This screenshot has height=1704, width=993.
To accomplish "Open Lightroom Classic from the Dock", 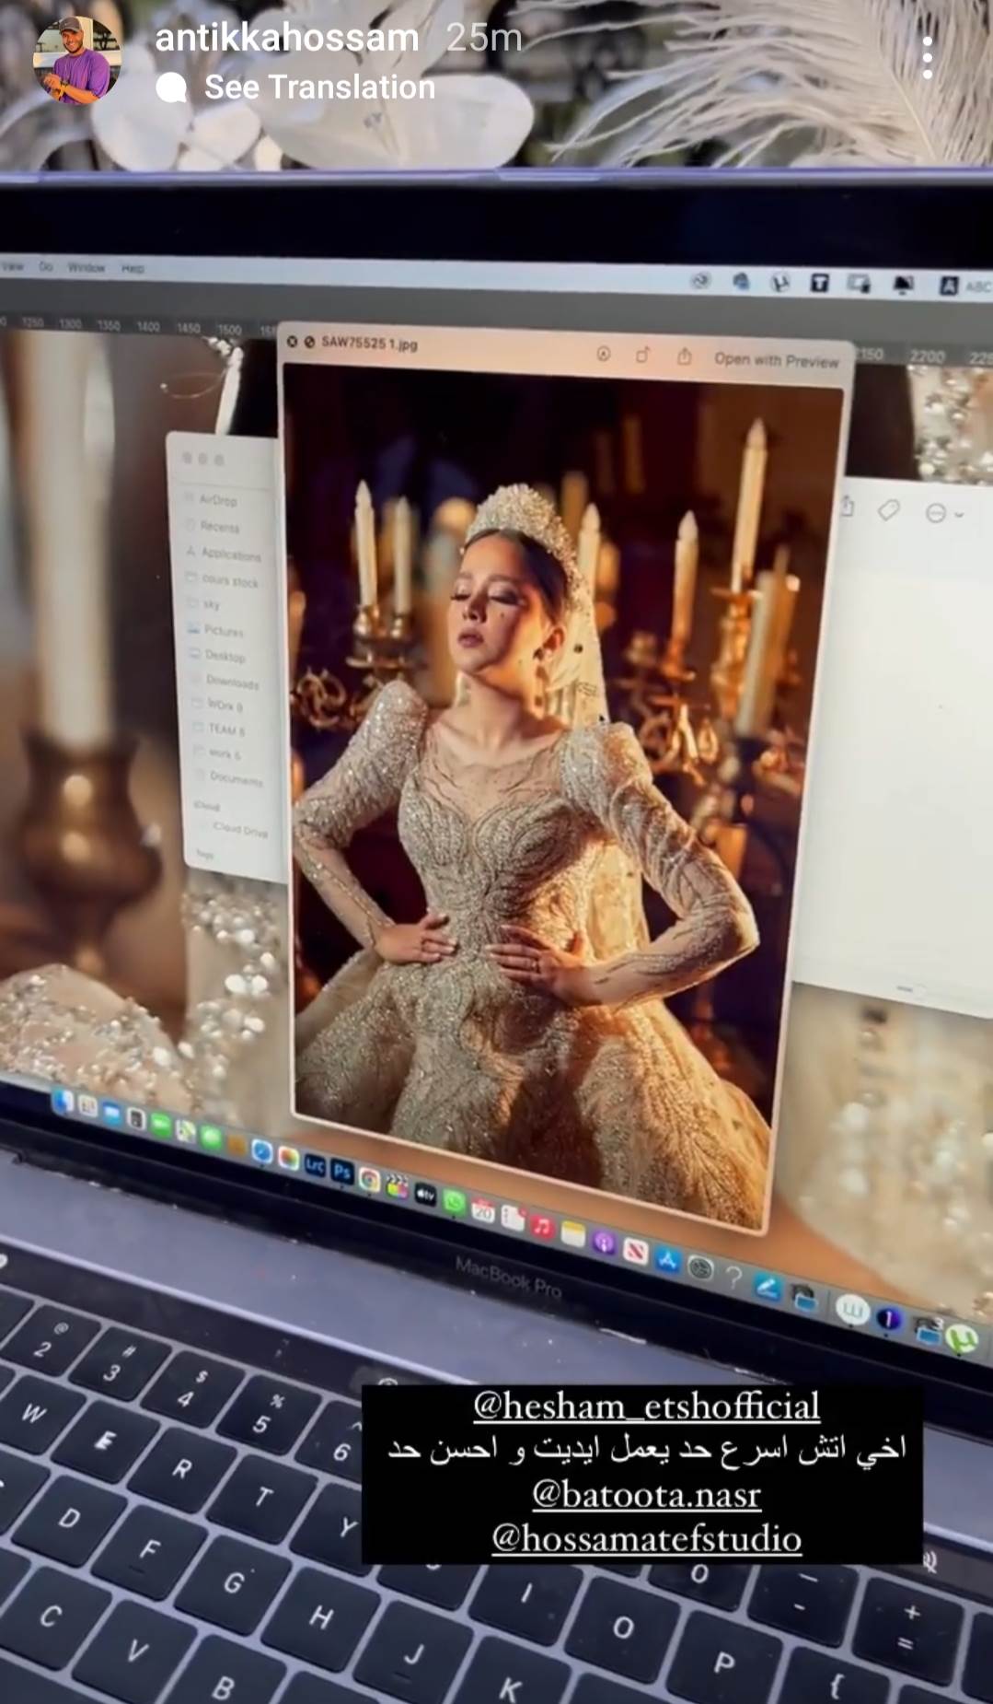I will point(315,1165).
